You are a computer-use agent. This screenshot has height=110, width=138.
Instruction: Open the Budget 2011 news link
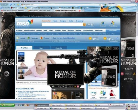(x=33, y=92)
